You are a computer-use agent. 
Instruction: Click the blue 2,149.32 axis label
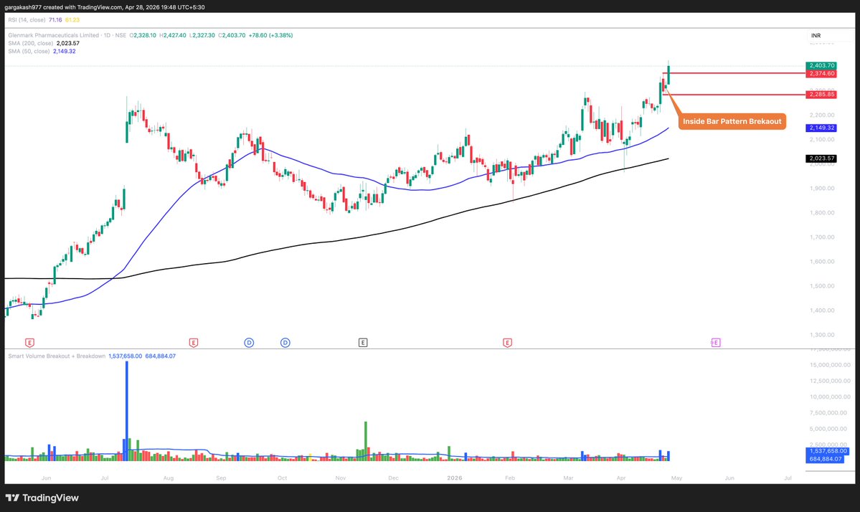[821, 128]
